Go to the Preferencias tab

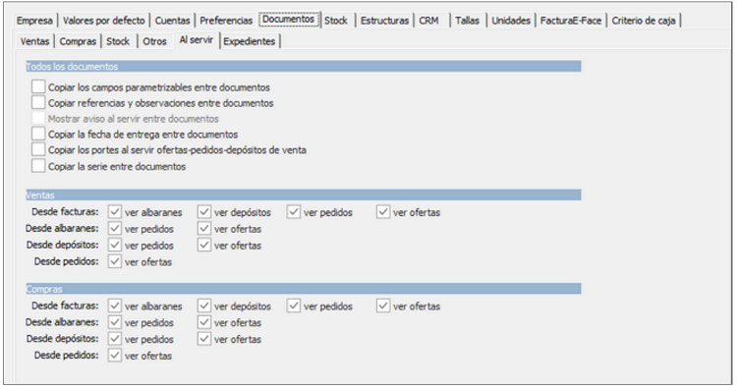[226, 21]
